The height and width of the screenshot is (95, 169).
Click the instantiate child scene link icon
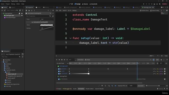click(x=5, y=11)
